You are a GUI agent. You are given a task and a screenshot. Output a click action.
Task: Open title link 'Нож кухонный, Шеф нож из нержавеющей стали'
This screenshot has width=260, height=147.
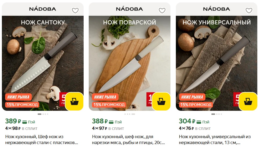[42, 139]
